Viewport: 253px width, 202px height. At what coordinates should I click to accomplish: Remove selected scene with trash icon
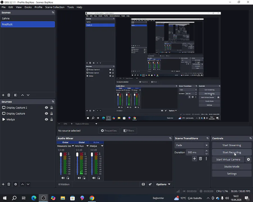9,95
